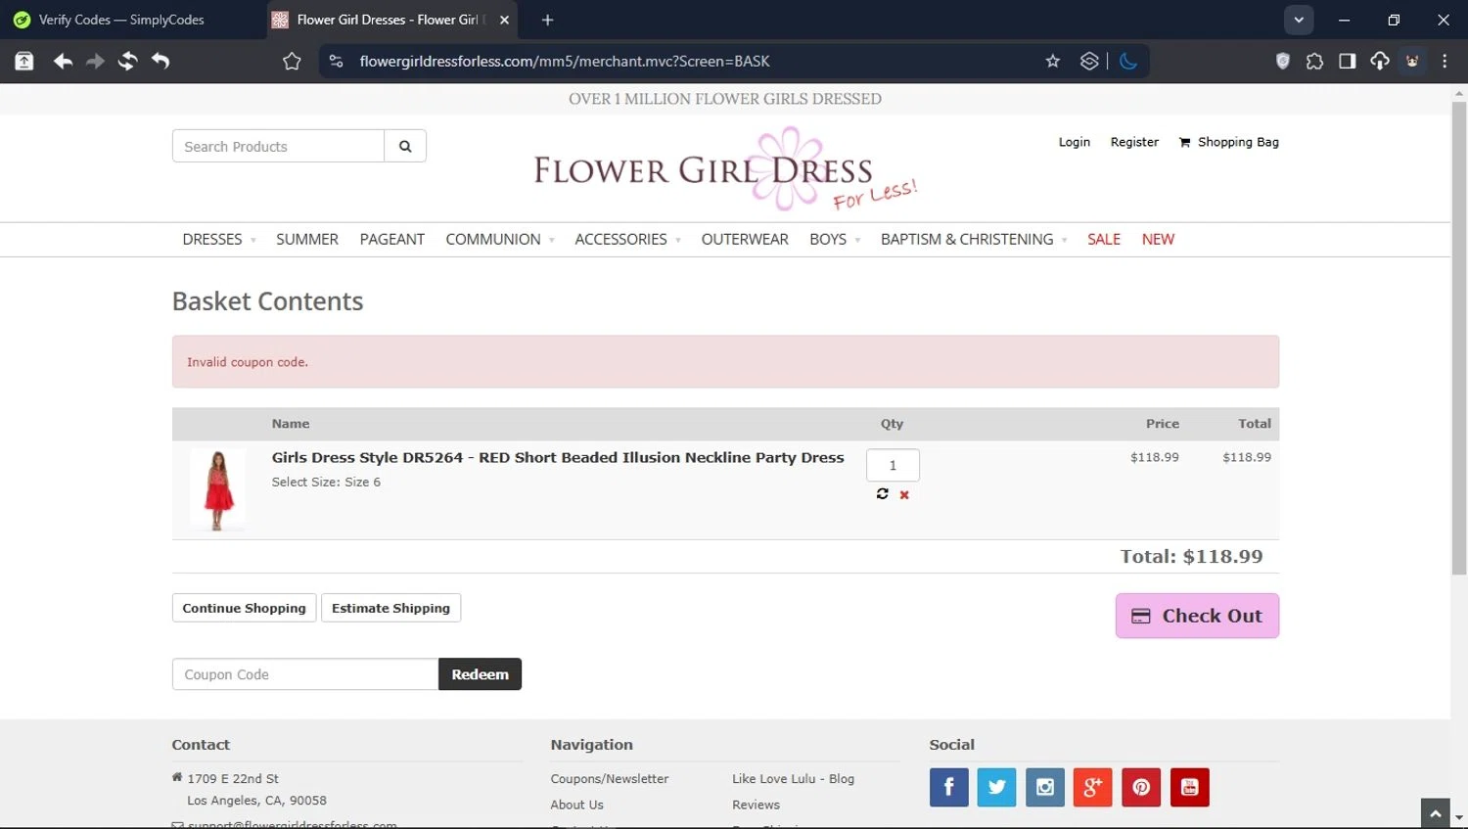Viewport: 1468px width, 829px height.
Task: Open the Girls Dress Style DR5264 product link
Action: click(558, 457)
